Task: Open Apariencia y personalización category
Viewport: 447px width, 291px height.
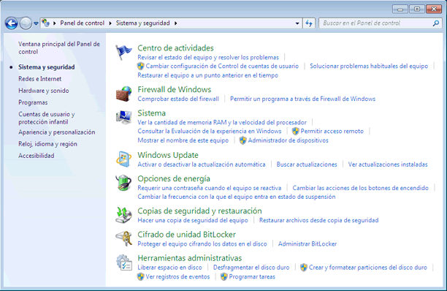Action: [x=57, y=132]
